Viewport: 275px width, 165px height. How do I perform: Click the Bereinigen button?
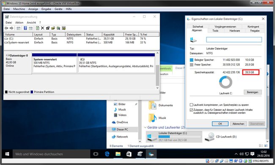tap(253, 92)
